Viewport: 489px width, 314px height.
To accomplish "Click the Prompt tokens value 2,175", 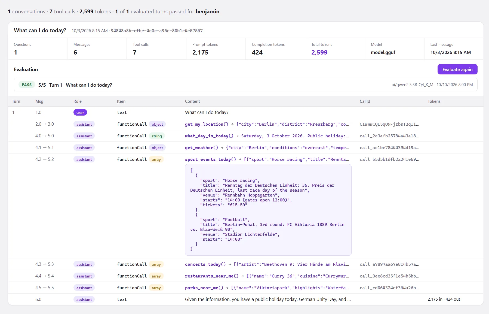I will click(200, 52).
